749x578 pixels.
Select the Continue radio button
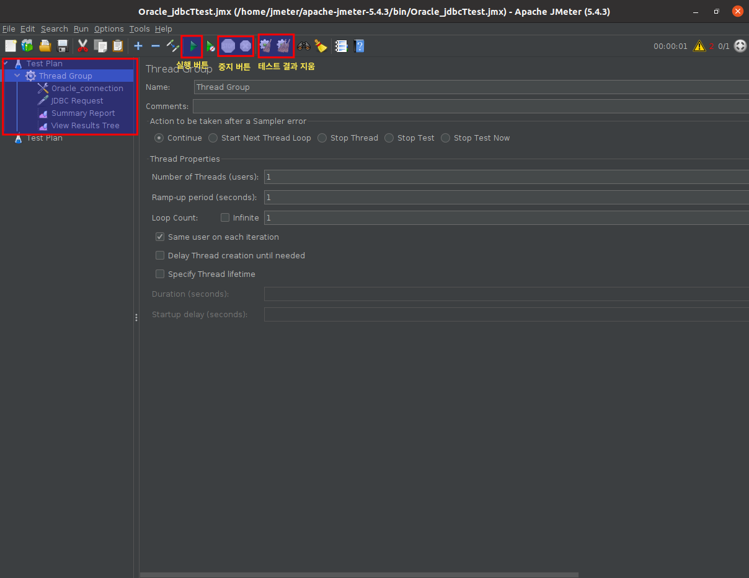(x=159, y=138)
